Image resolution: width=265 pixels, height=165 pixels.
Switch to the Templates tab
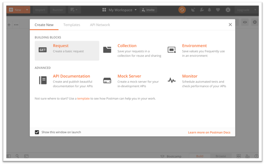[x=72, y=25]
